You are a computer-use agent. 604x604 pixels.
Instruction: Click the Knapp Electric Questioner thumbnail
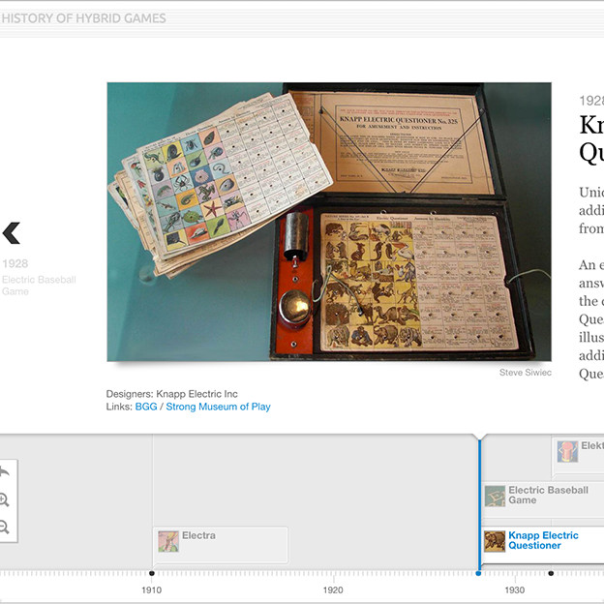[495, 541]
